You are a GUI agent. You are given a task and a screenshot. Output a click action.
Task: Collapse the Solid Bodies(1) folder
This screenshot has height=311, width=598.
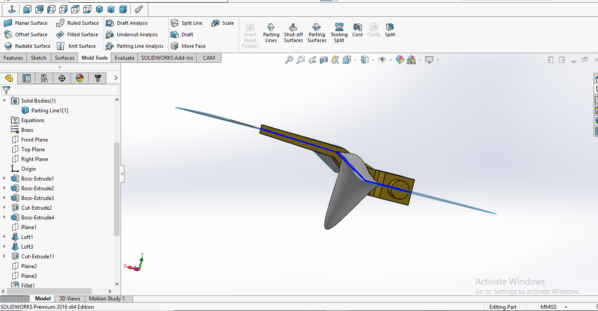click(x=4, y=101)
